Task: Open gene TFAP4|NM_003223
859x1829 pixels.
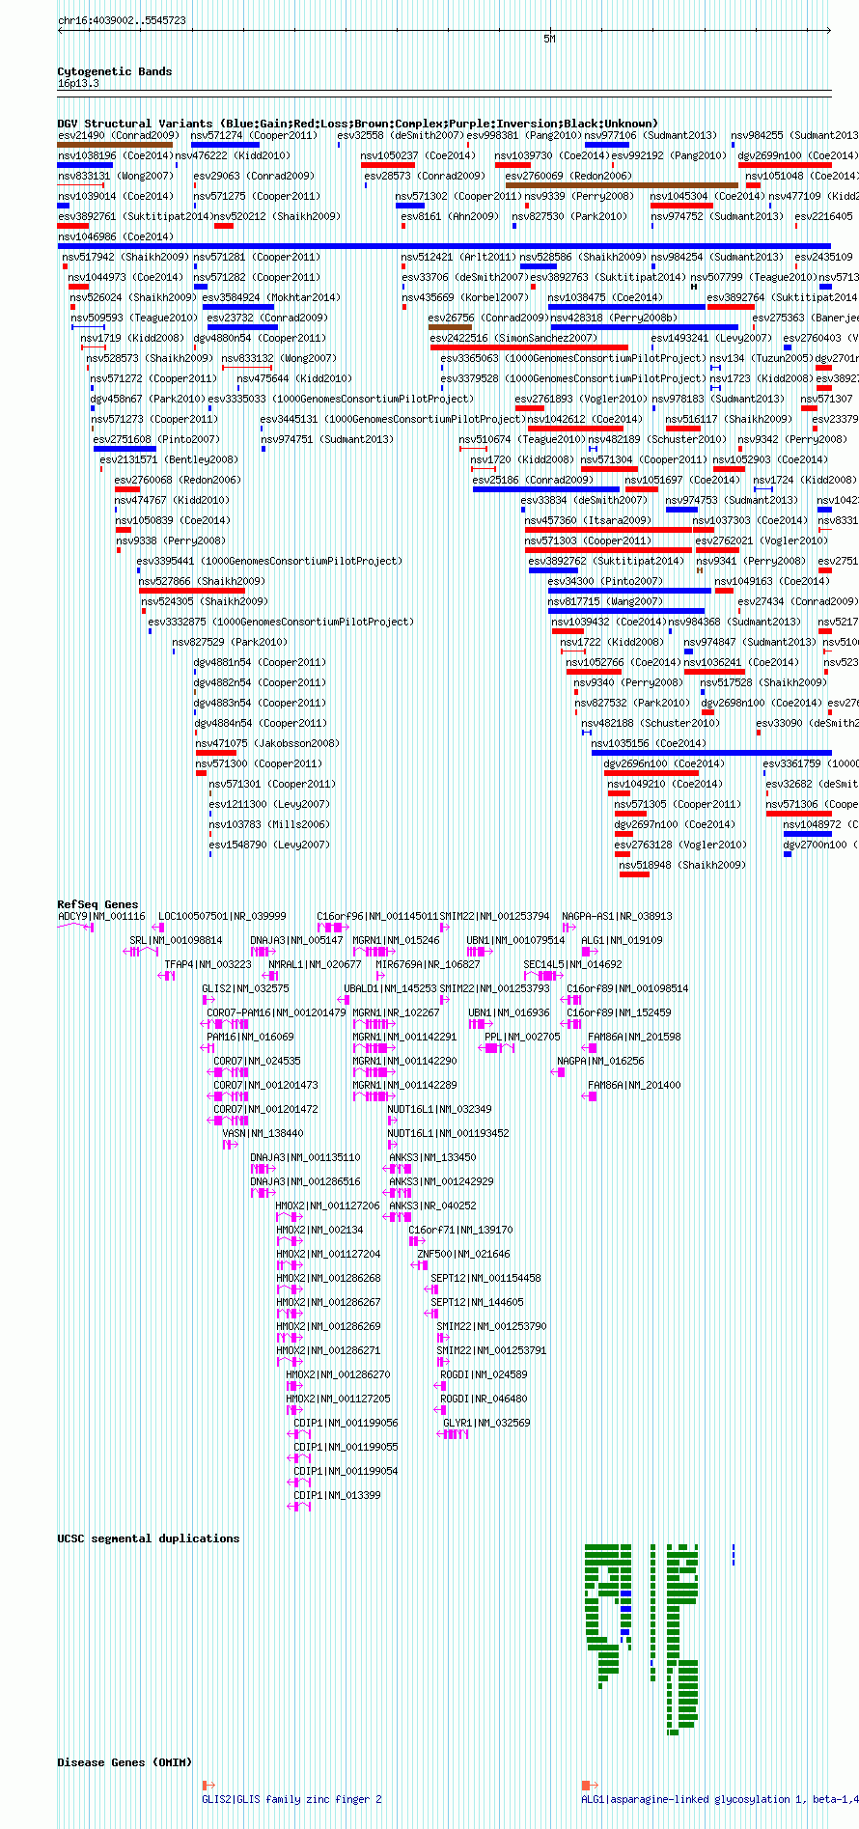Action: pos(208,964)
